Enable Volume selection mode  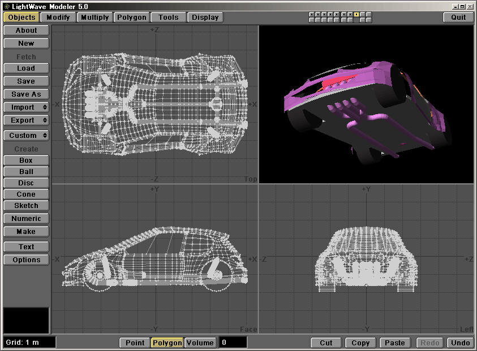[200, 343]
